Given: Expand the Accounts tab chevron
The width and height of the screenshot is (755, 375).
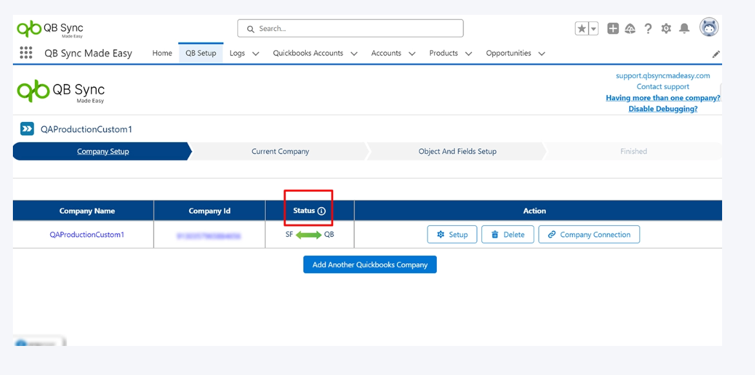Looking at the screenshot, I should (412, 54).
